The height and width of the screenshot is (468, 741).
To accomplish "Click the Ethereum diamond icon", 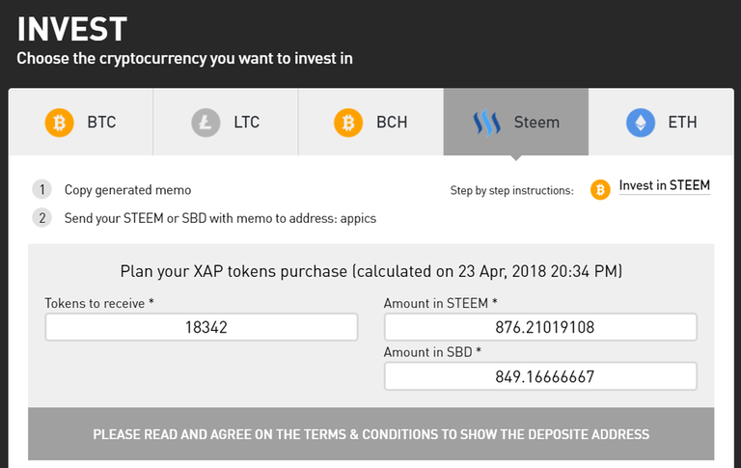I will pos(639,123).
